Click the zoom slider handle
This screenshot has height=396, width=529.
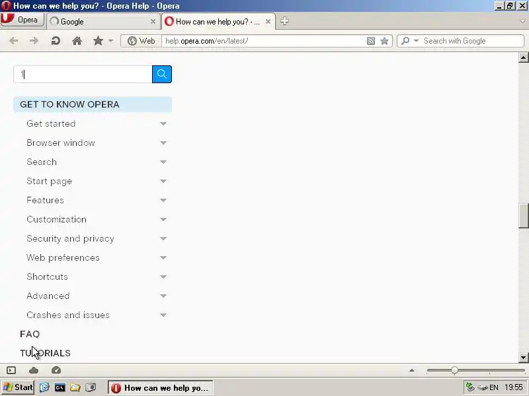(x=454, y=370)
